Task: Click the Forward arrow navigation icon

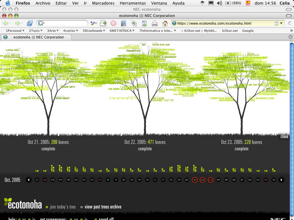Action: tap(18, 23)
